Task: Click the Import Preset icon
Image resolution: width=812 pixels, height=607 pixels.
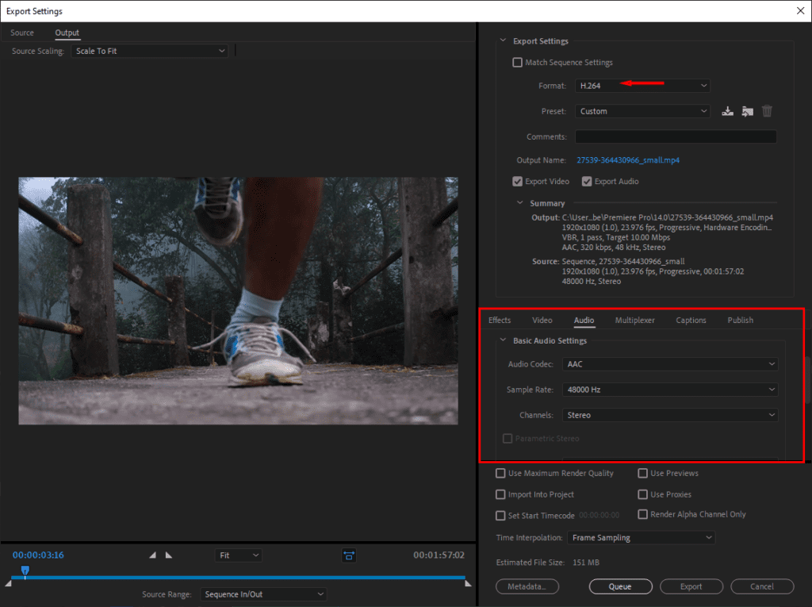Action: tap(747, 111)
